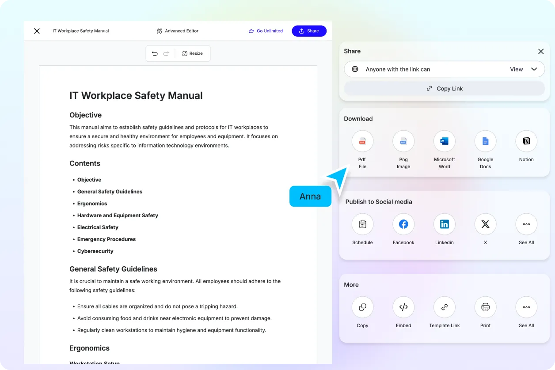This screenshot has width=555, height=370.
Task: Click the blue Share button
Action: pos(309,31)
